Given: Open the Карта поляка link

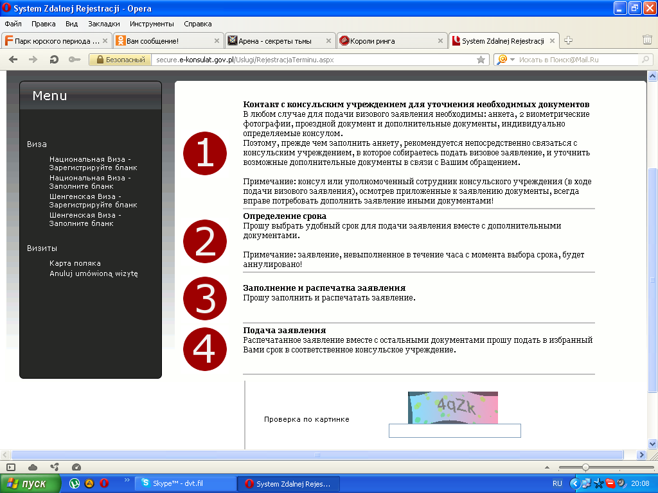Looking at the screenshot, I should pos(75,263).
